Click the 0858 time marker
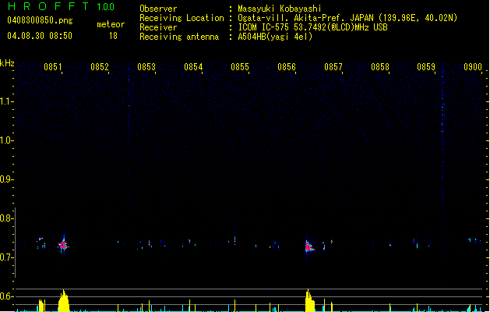This screenshot has width=490, height=312. (380, 67)
